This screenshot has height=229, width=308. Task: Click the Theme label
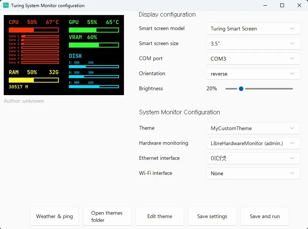(146, 128)
